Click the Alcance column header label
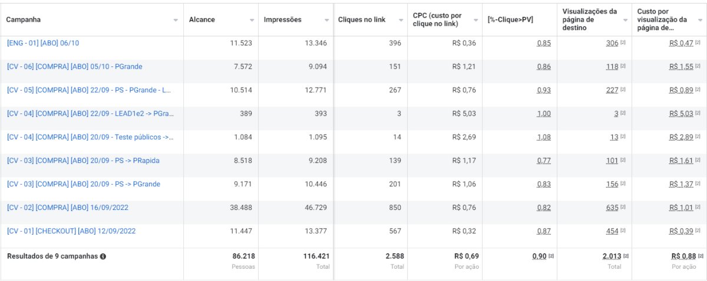Viewport: 707px width, 281px height. click(202, 20)
